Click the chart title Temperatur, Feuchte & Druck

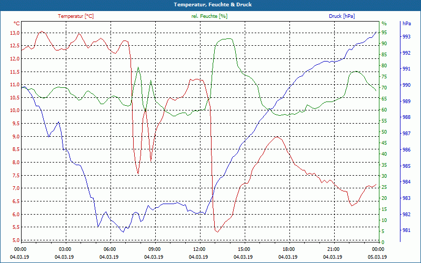pos(210,4)
